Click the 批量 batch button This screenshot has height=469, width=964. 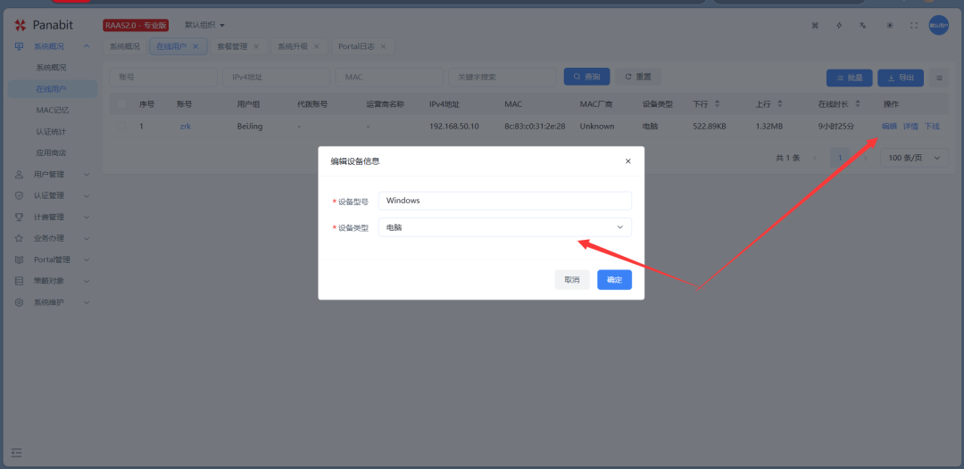(x=849, y=78)
